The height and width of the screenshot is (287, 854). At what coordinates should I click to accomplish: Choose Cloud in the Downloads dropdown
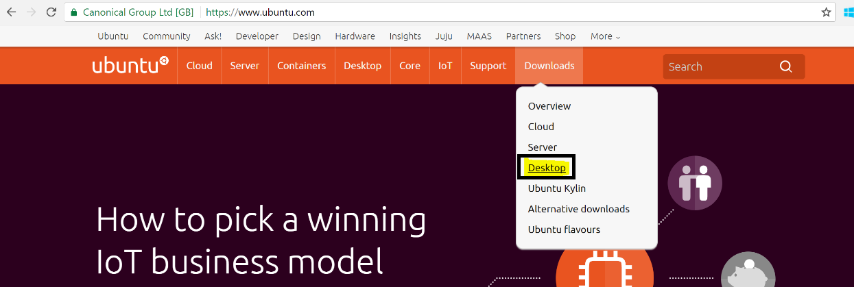point(541,127)
